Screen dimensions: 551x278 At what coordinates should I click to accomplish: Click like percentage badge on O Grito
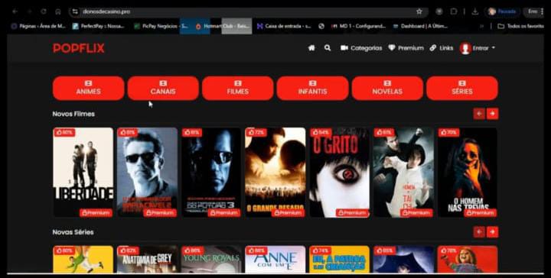(x=321, y=133)
